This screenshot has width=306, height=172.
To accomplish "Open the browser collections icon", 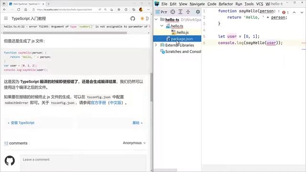I will [134, 10].
